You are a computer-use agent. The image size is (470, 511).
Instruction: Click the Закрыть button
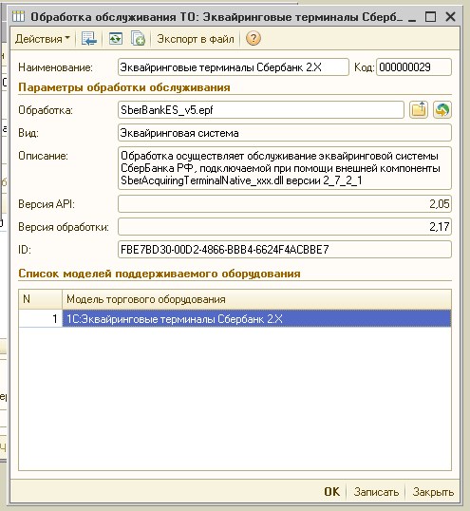pos(433,492)
